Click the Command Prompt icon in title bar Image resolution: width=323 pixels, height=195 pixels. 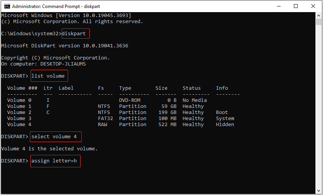(7, 6)
